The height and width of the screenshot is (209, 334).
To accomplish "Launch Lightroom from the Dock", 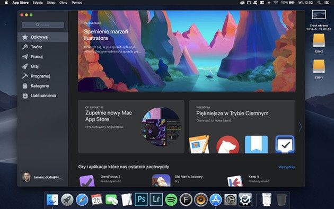I will coord(156,199).
